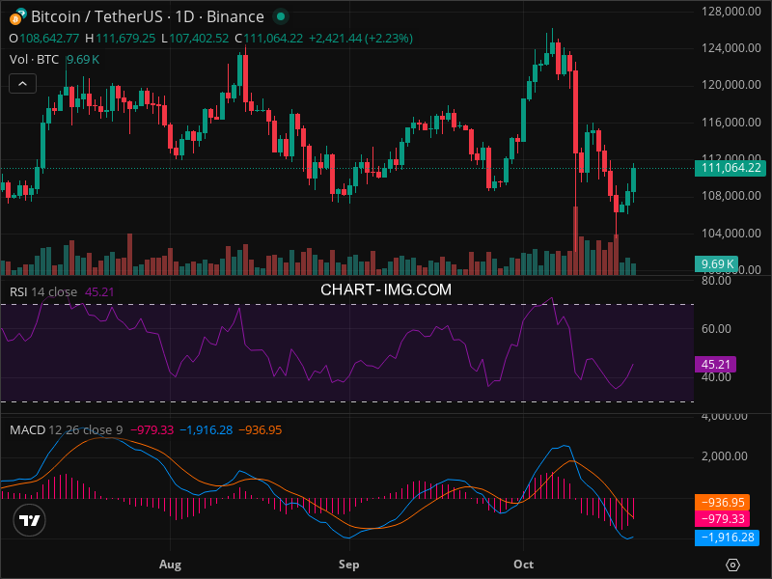Click the CHART-IMG.COM watermark
Image resolution: width=772 pixels, height=579 pixels.
(385, 289)
